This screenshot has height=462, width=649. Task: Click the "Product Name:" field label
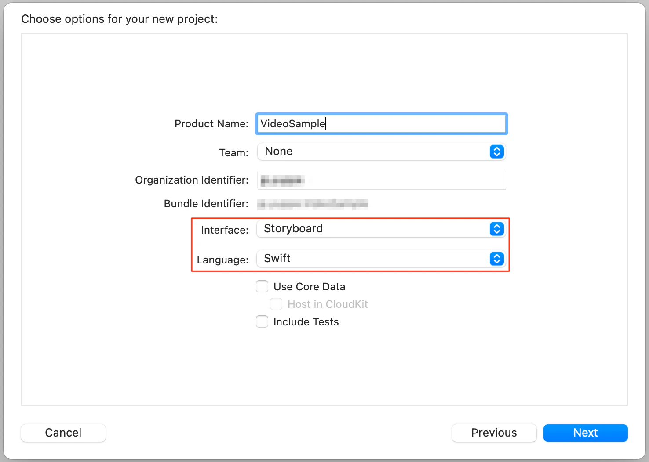(211, 124)
